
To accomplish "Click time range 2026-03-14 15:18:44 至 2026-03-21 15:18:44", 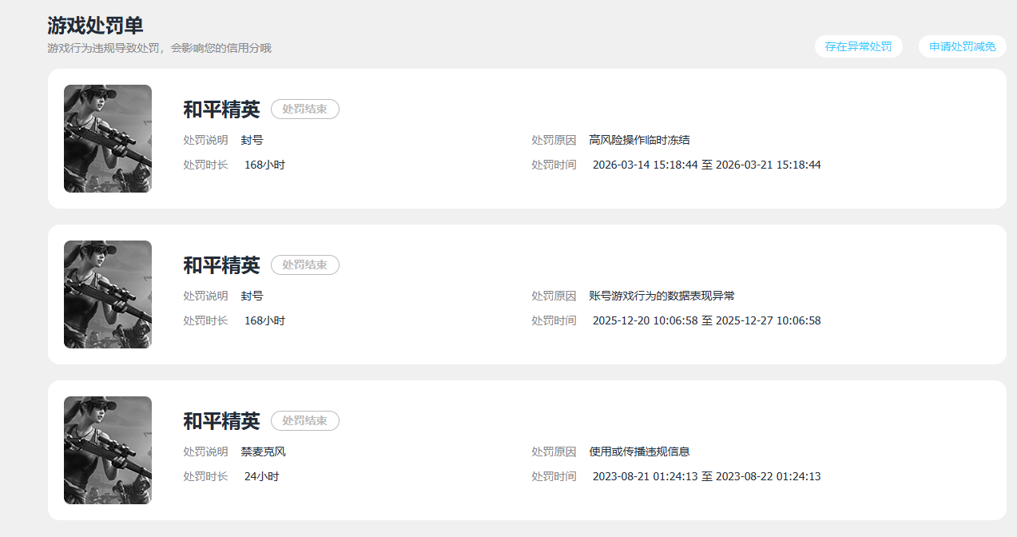I will point(707,165).
